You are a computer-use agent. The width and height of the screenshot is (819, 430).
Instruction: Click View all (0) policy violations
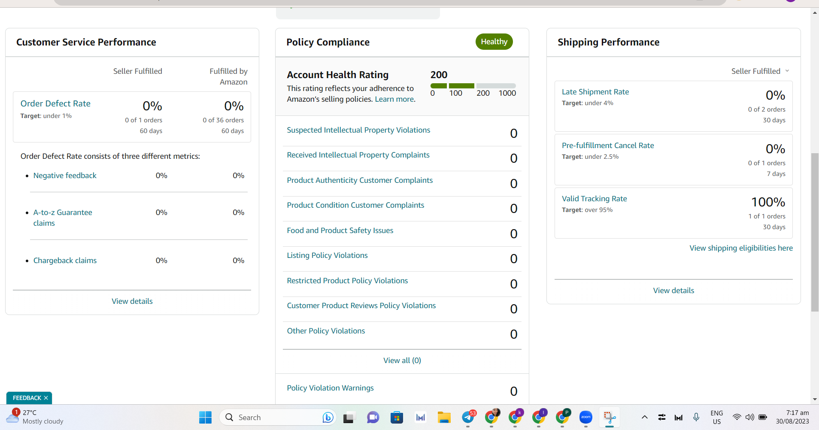tap(402, 360)
